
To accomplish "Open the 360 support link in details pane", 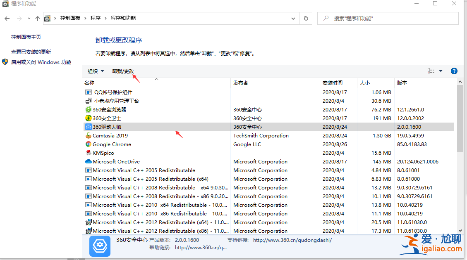I will (292, 239).
